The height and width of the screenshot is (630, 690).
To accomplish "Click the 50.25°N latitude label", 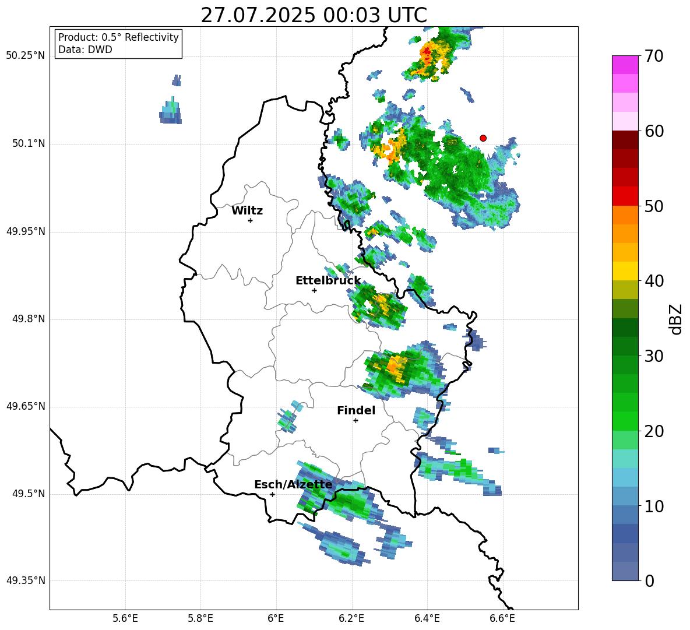I will click(26, 56).
